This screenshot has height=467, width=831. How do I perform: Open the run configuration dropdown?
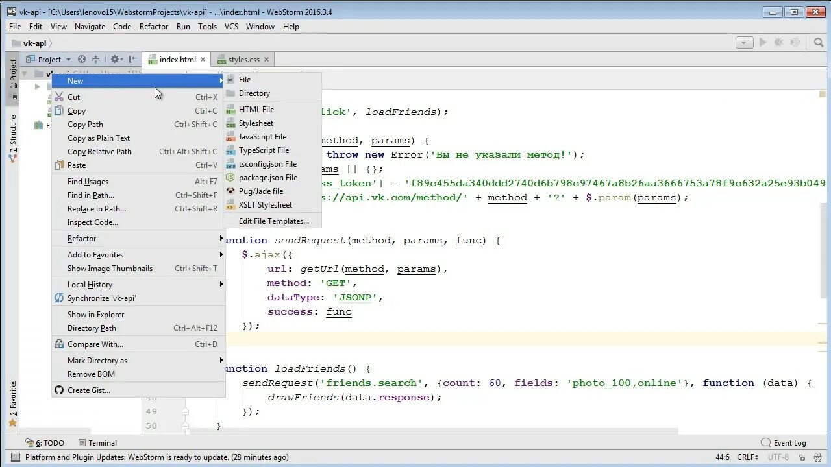pyautogui.click(x=744, y=42)
